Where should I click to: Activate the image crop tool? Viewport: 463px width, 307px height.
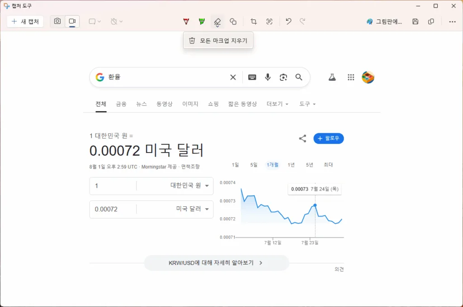pyautogui.click(x=254, y=22)
